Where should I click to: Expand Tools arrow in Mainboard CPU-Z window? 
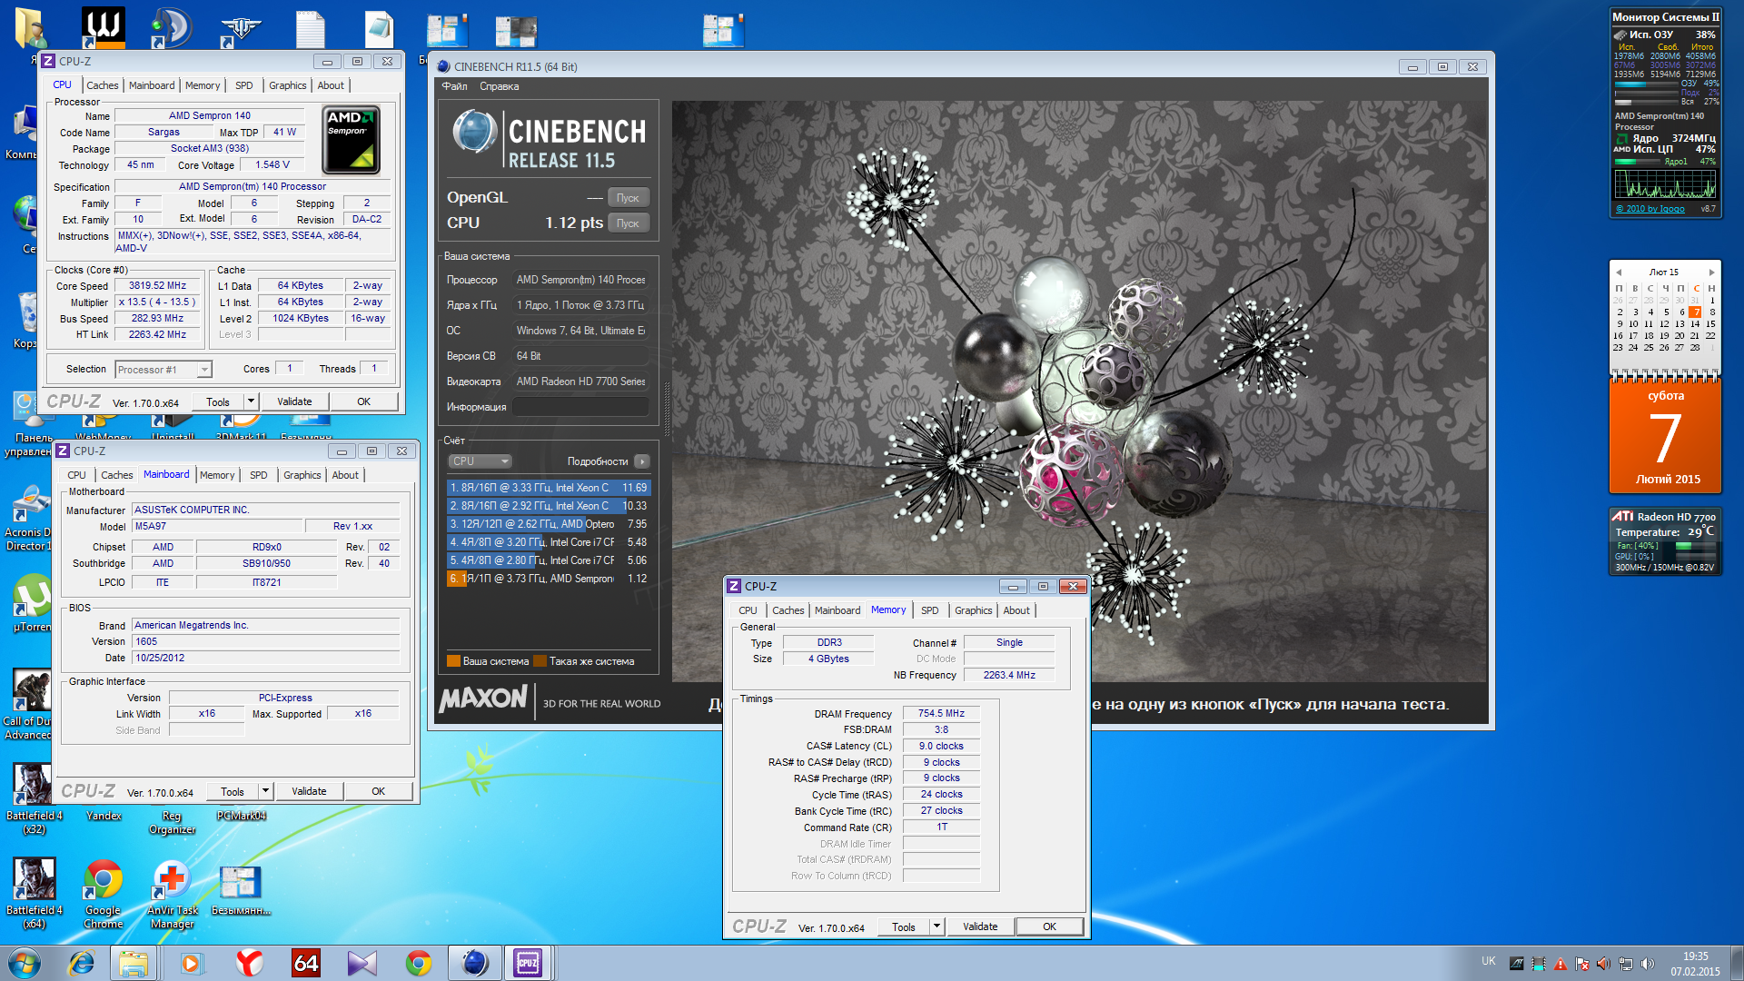click(x=266, y=791)
